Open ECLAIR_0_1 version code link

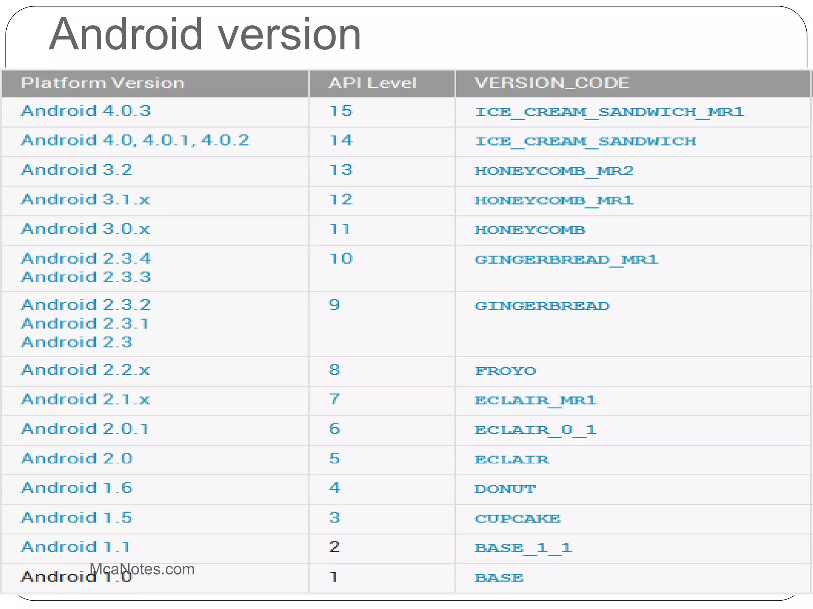pos(536,431)
